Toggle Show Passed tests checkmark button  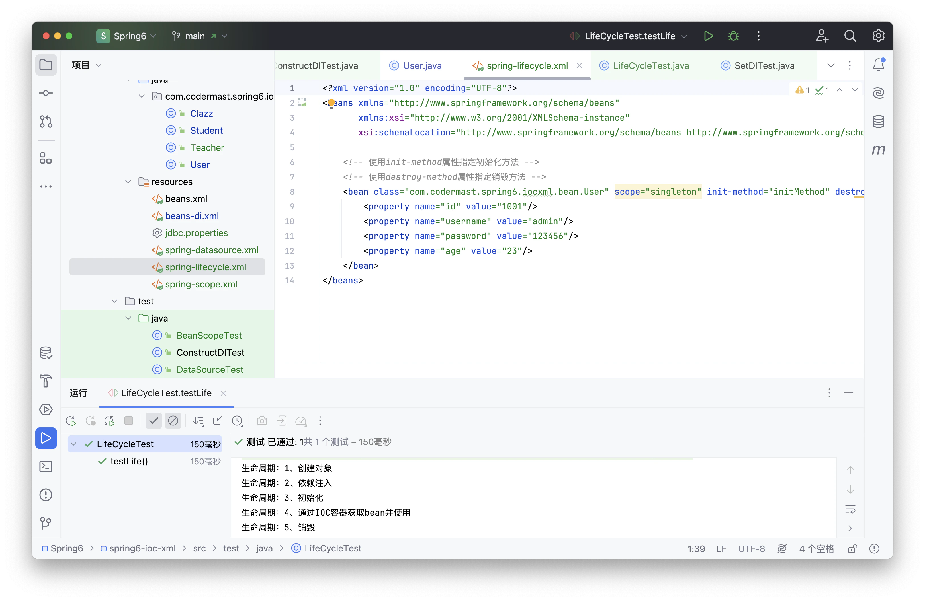pyautogui.click(x=154, y=421)
